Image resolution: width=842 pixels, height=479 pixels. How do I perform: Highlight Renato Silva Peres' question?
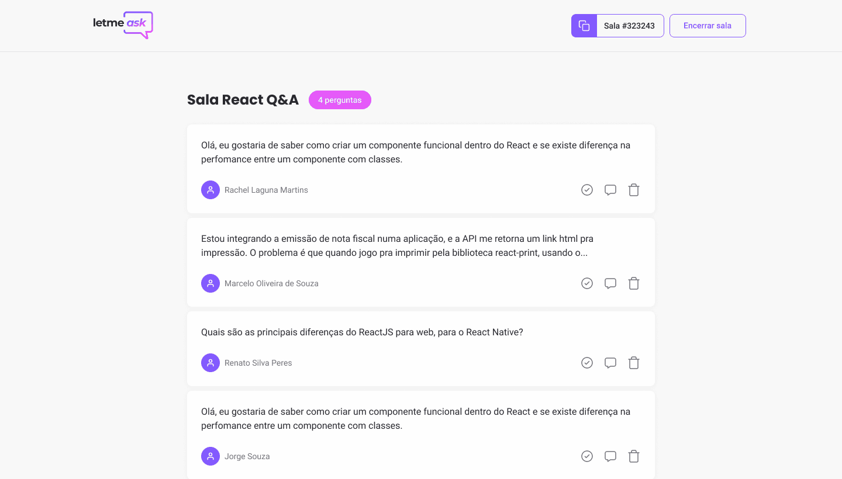tap(610, 363)
